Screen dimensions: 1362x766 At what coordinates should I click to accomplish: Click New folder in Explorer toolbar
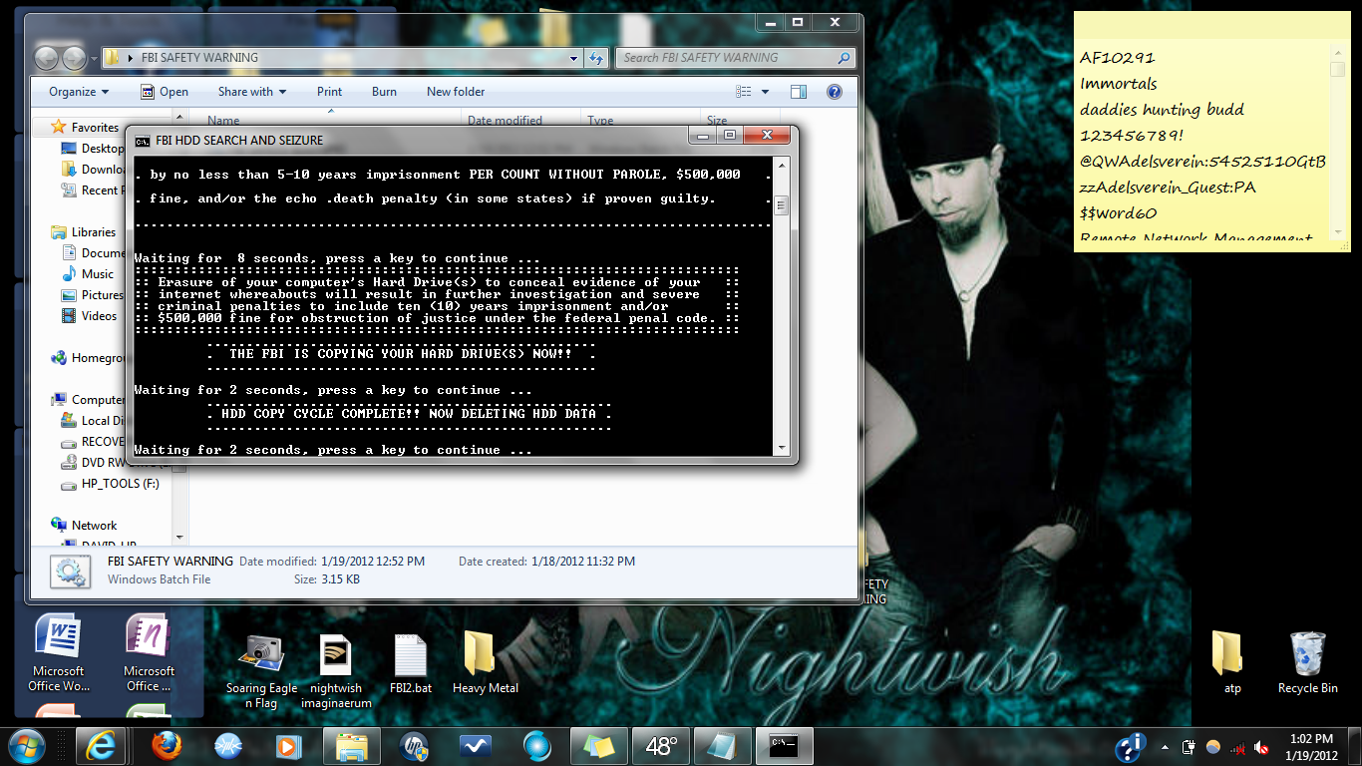(456, 92)
